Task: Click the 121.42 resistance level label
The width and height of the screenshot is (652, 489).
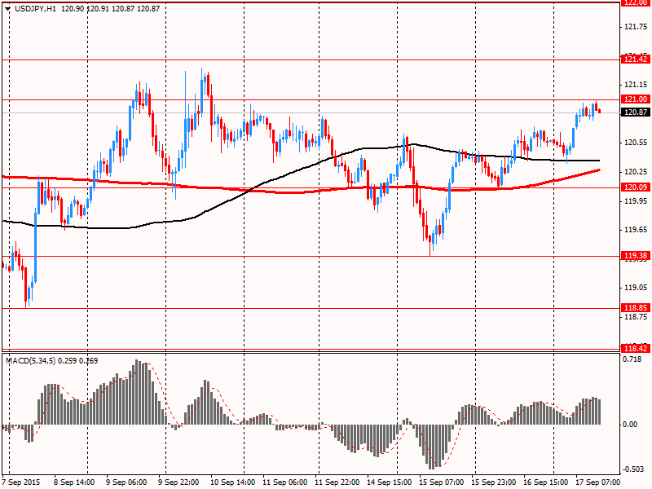Action: (636, 59)
